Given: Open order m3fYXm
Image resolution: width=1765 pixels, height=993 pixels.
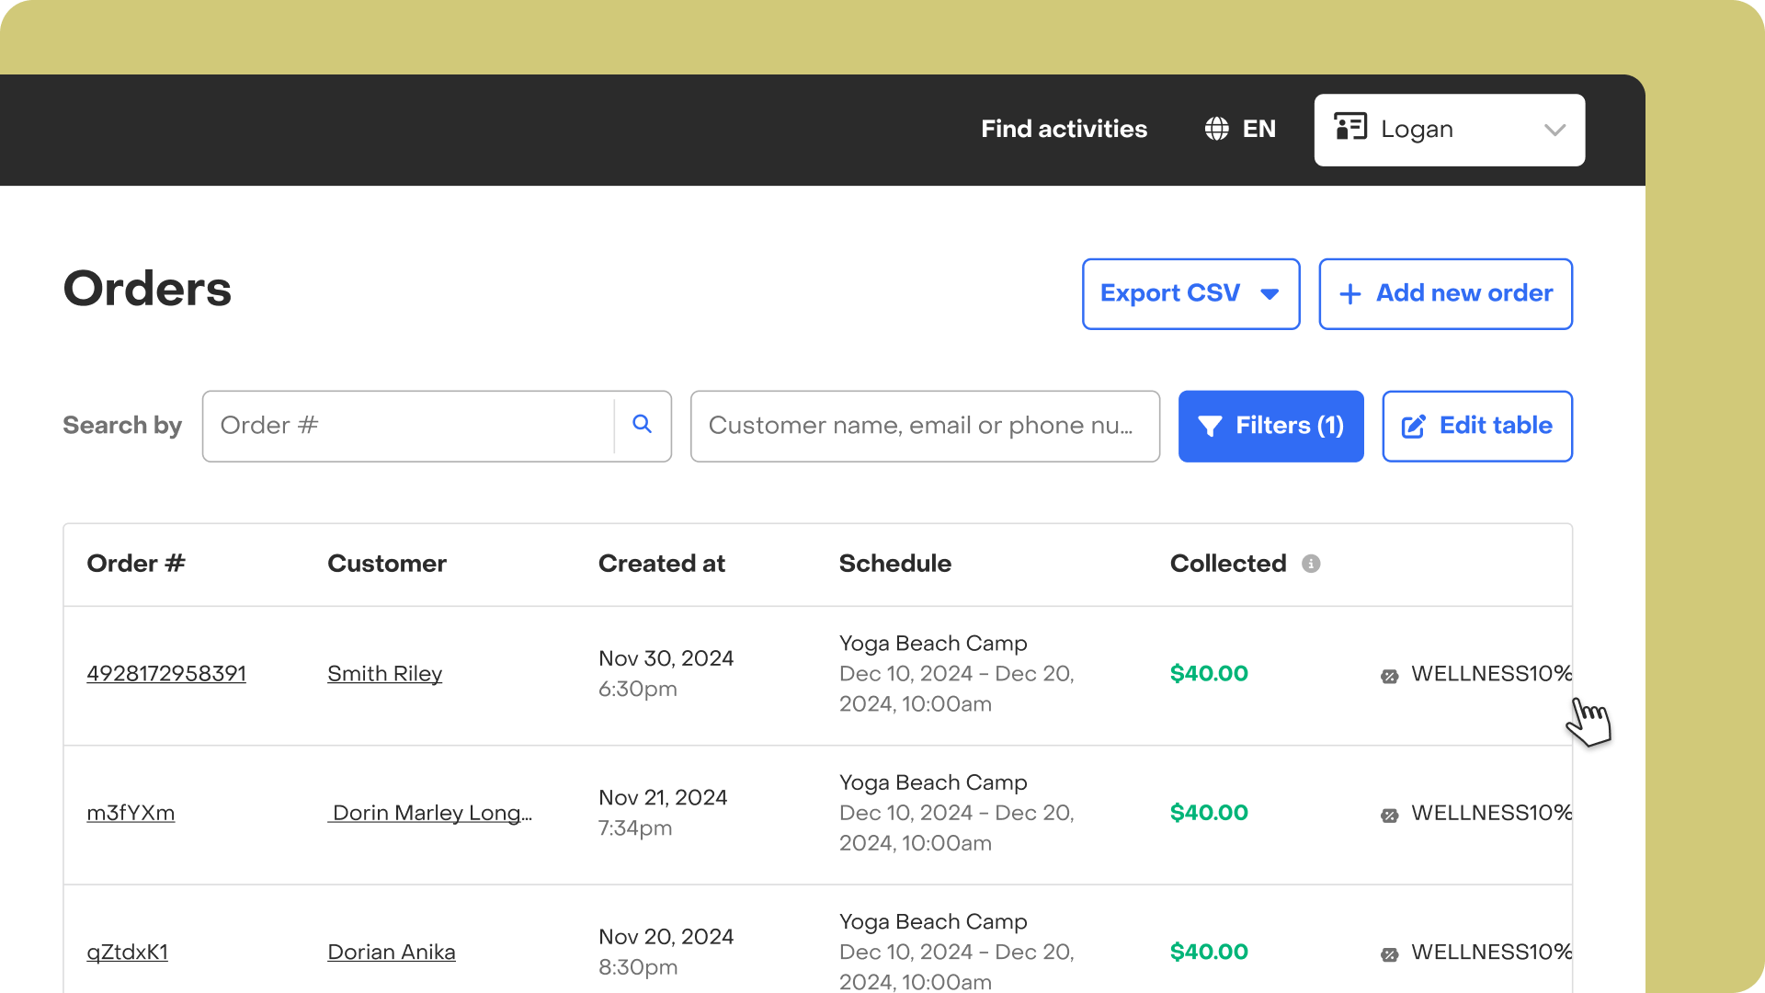Looking at the screenshot, I should (x=131, y=813).
